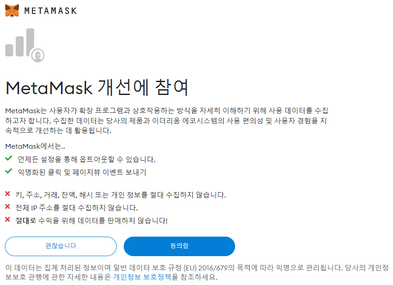Click green checkmark beside opt-out settings line
The image size is (393, 285).
click(x=8, y=158)
